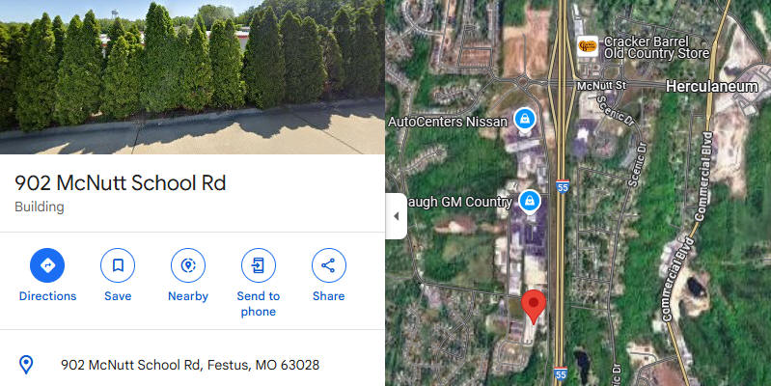Click the Herculaneum city label

coord(711,87)
